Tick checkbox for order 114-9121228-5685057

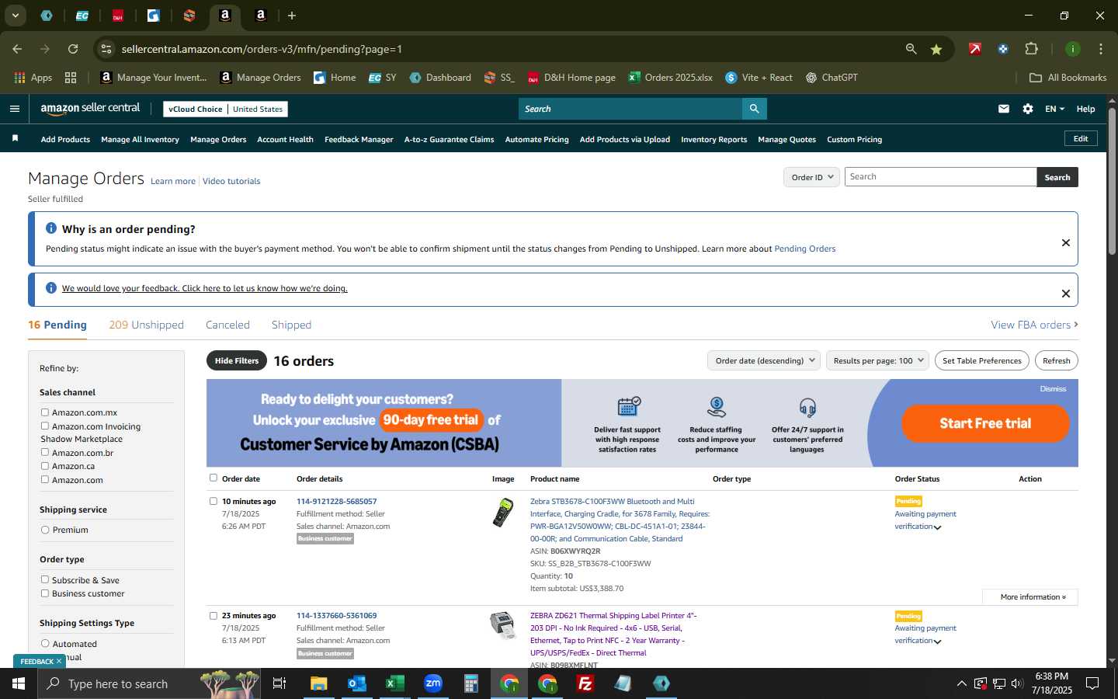click(x=214, y=501)
